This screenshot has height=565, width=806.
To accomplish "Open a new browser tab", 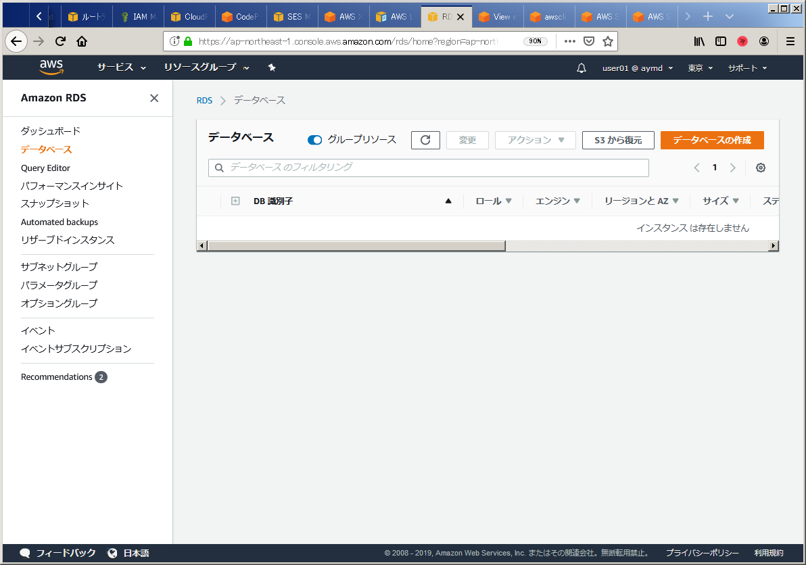I will (708, 16).
